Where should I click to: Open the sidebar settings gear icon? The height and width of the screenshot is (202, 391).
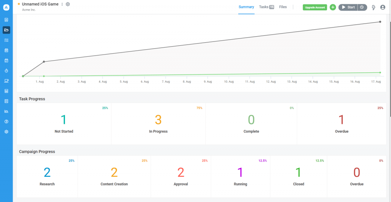click(x=6, y=131)
